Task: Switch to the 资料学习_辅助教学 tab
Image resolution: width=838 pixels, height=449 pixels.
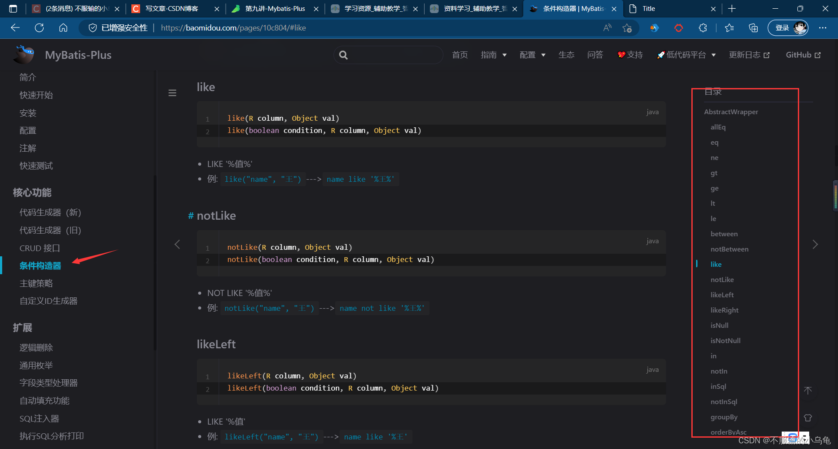Action: 474,9
